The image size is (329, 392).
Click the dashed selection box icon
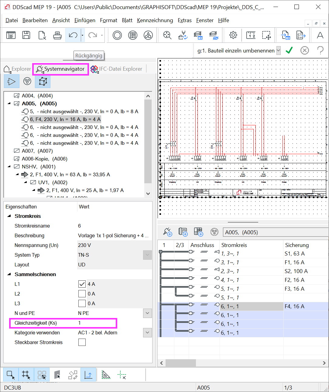266,35
